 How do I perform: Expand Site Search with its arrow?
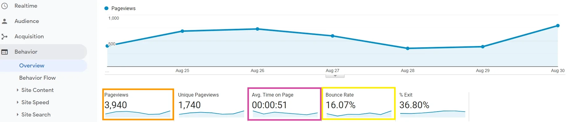click(18, 115)
